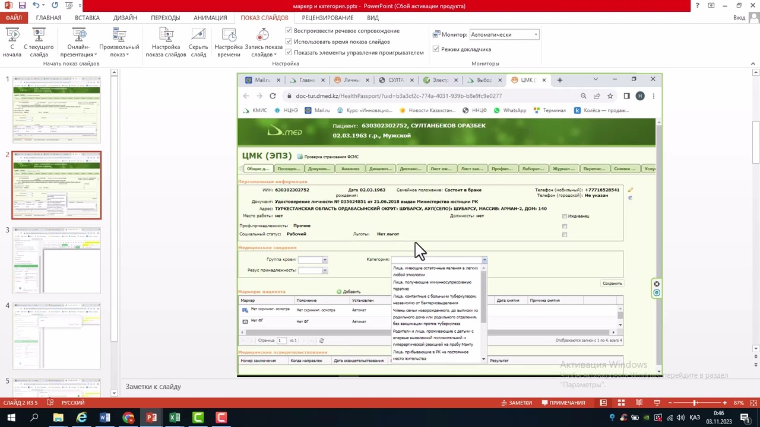
Task: Click spell check icon in status bar
Action: pos(49,403)
